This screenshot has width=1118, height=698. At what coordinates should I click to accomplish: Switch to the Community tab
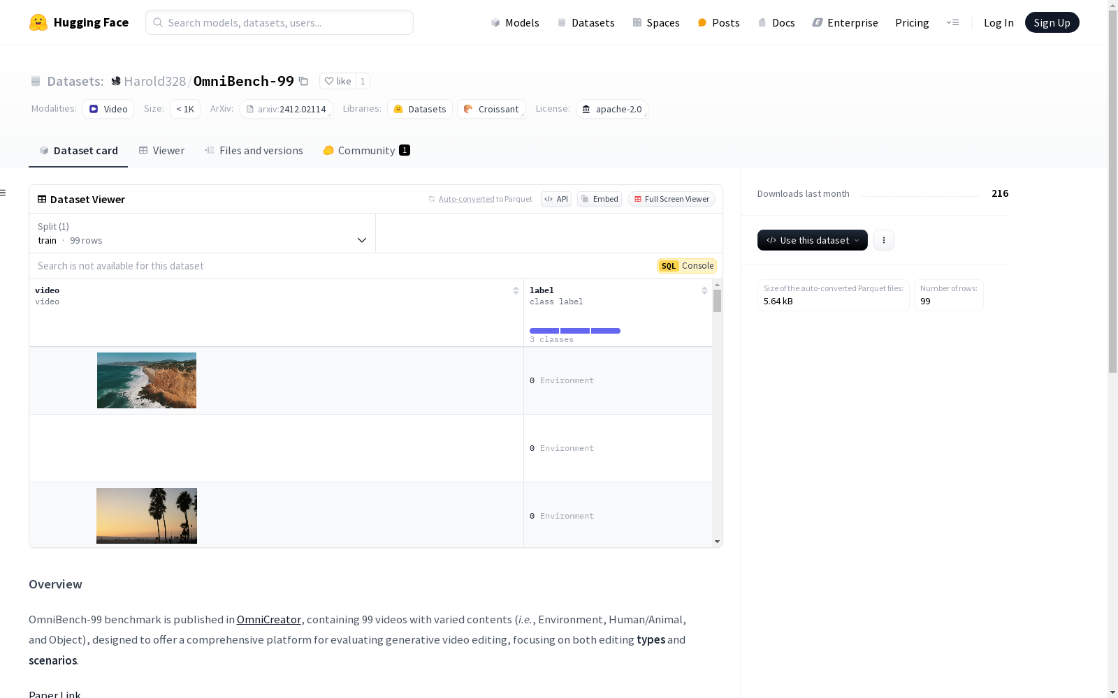click(366, 150)
